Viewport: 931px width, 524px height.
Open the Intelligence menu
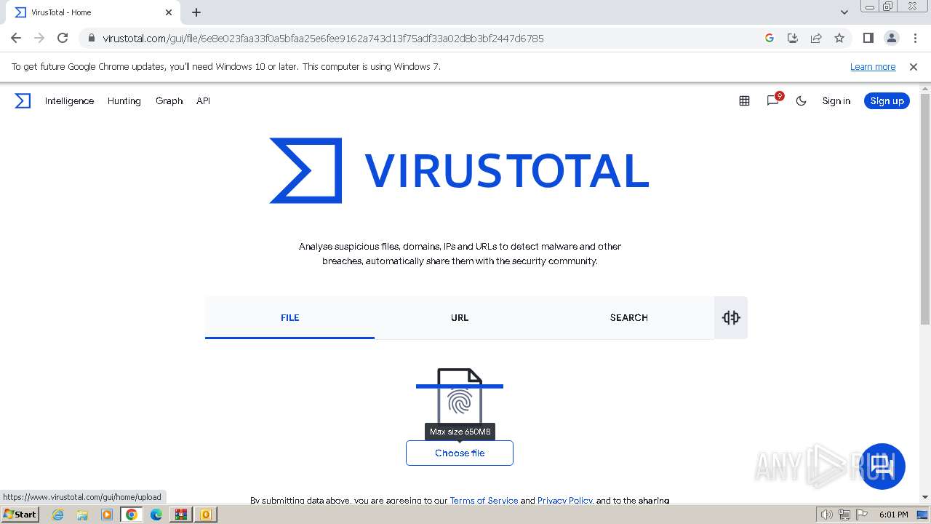[x=69, y=101]
